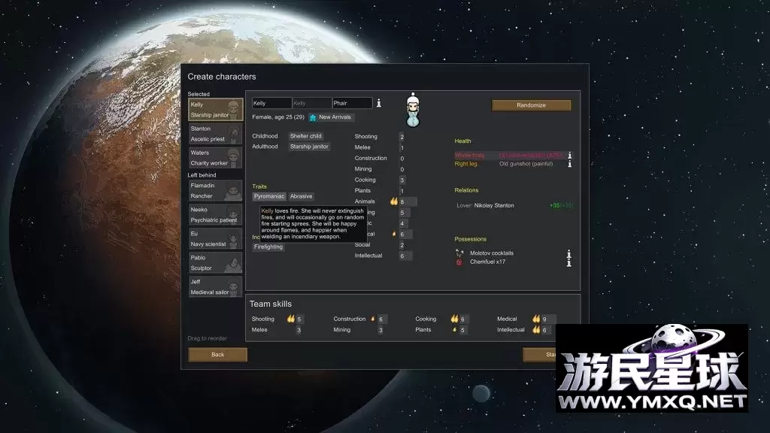The image size is (770, 433).
Task: Click Kelly's character portrait sprite
Action: (413, 110)
